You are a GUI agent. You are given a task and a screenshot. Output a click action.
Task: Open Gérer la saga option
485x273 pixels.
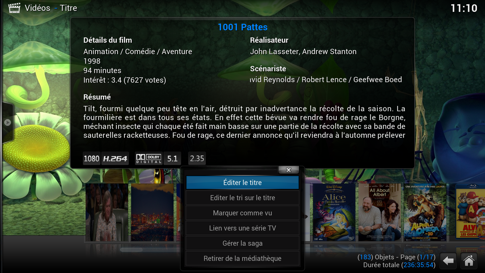(243, 243)
